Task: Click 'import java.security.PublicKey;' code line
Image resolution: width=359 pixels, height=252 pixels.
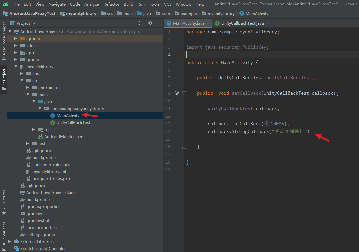Action: tap(227, 47)
